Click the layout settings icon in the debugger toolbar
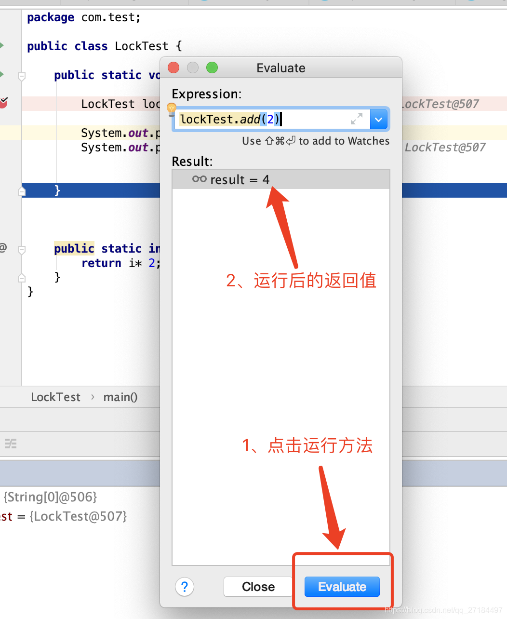The height and width of the screenshot is (619, 507). click(x=10, y=443)
